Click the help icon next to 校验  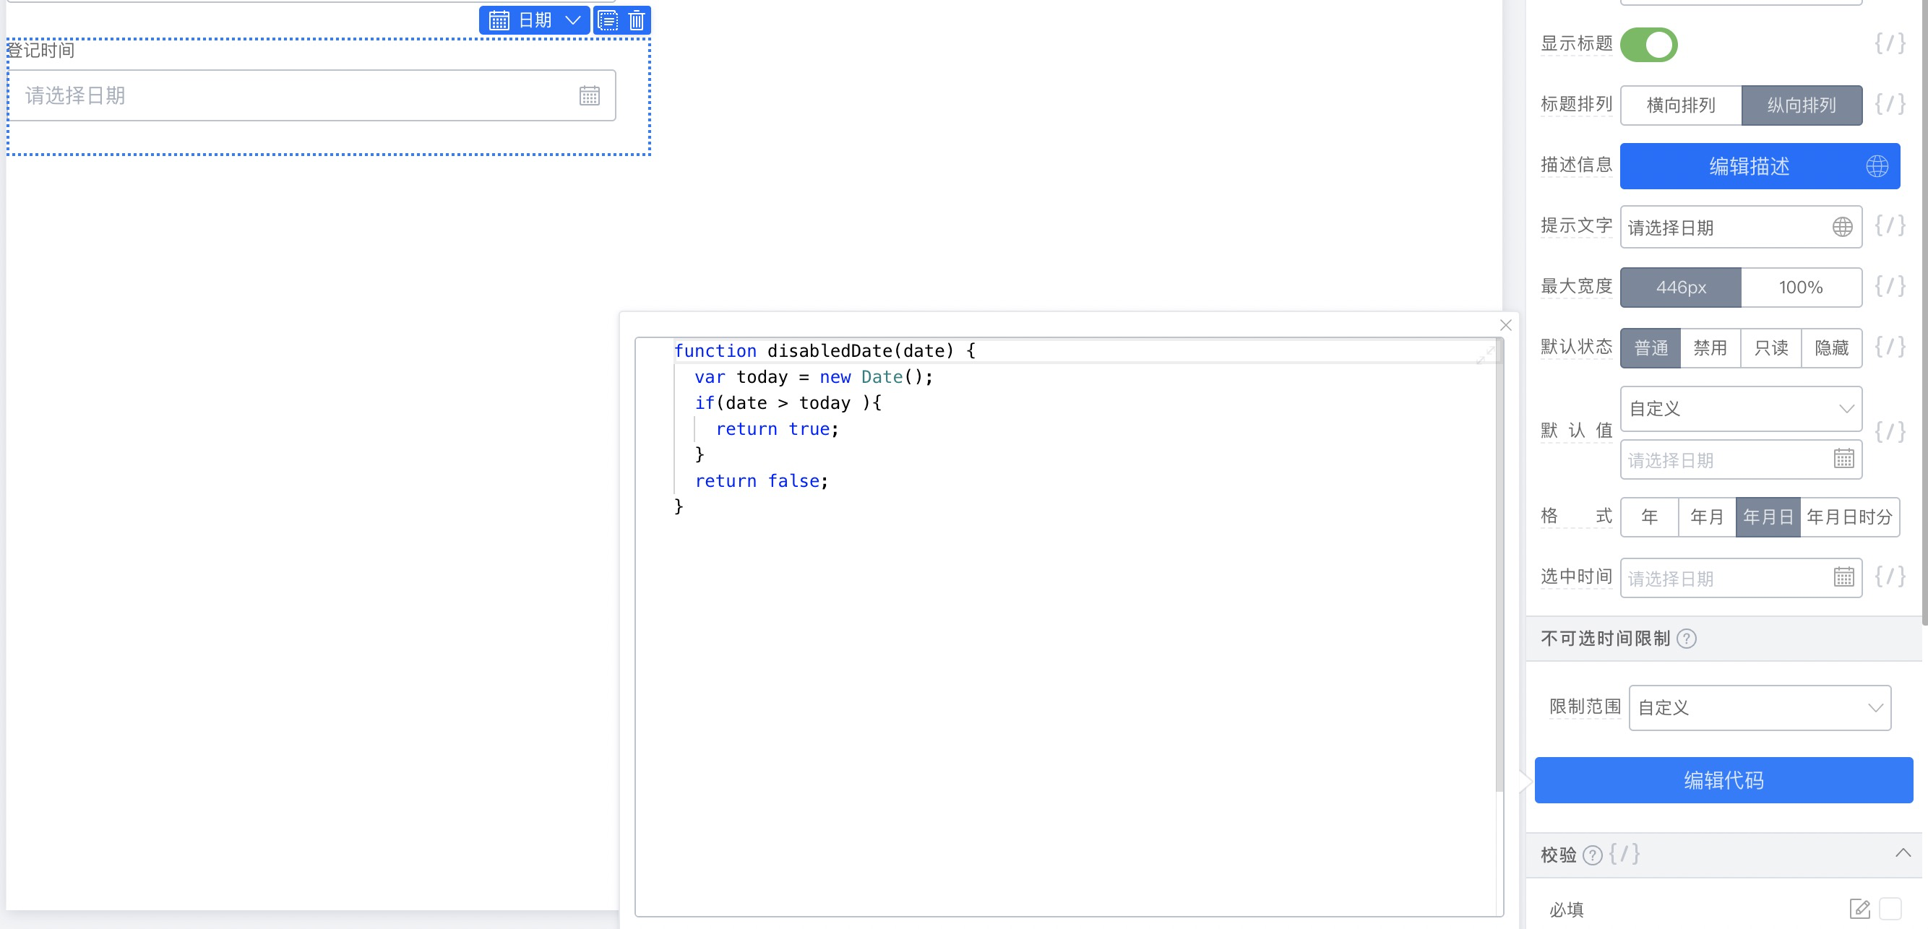1593,855
